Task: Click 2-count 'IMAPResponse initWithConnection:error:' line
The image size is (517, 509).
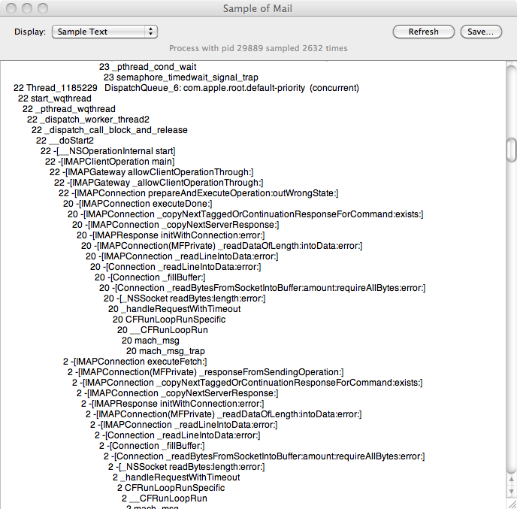Action: tap(173, 404)
